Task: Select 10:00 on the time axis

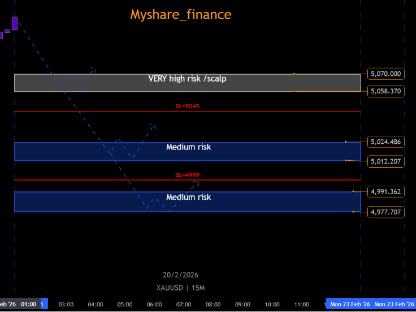Action: click(272, 304)
